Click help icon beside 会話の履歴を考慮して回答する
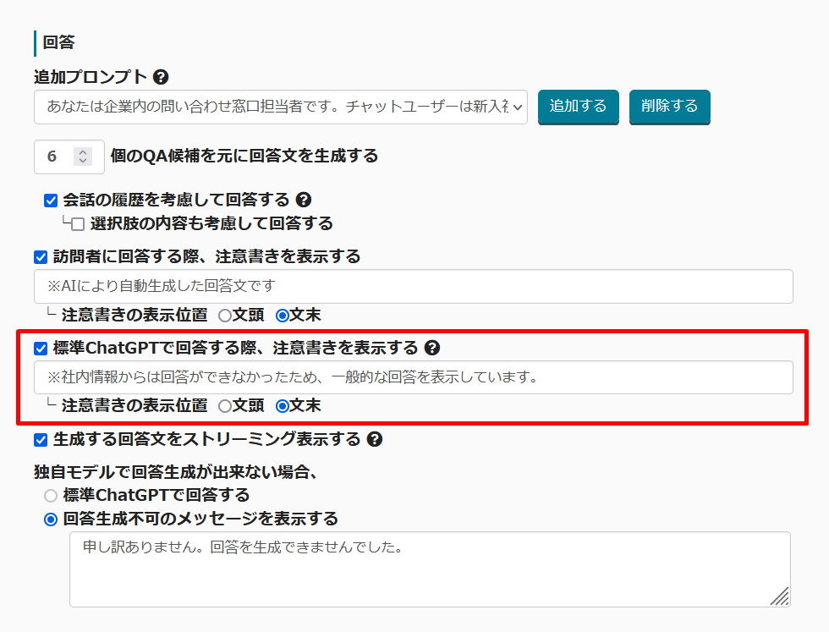 coord(304,201)
